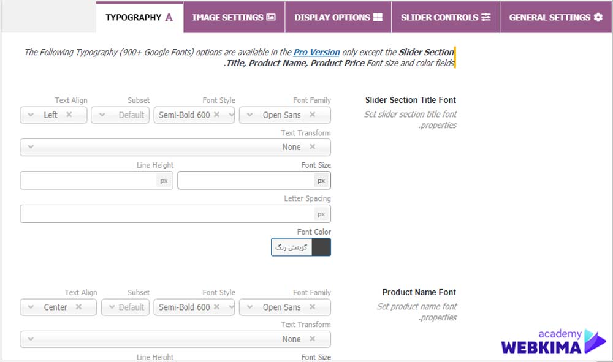
Task: Clear None in Slider Section Title Text Transform
Action: pyautogui.click(x=312, y=147)
